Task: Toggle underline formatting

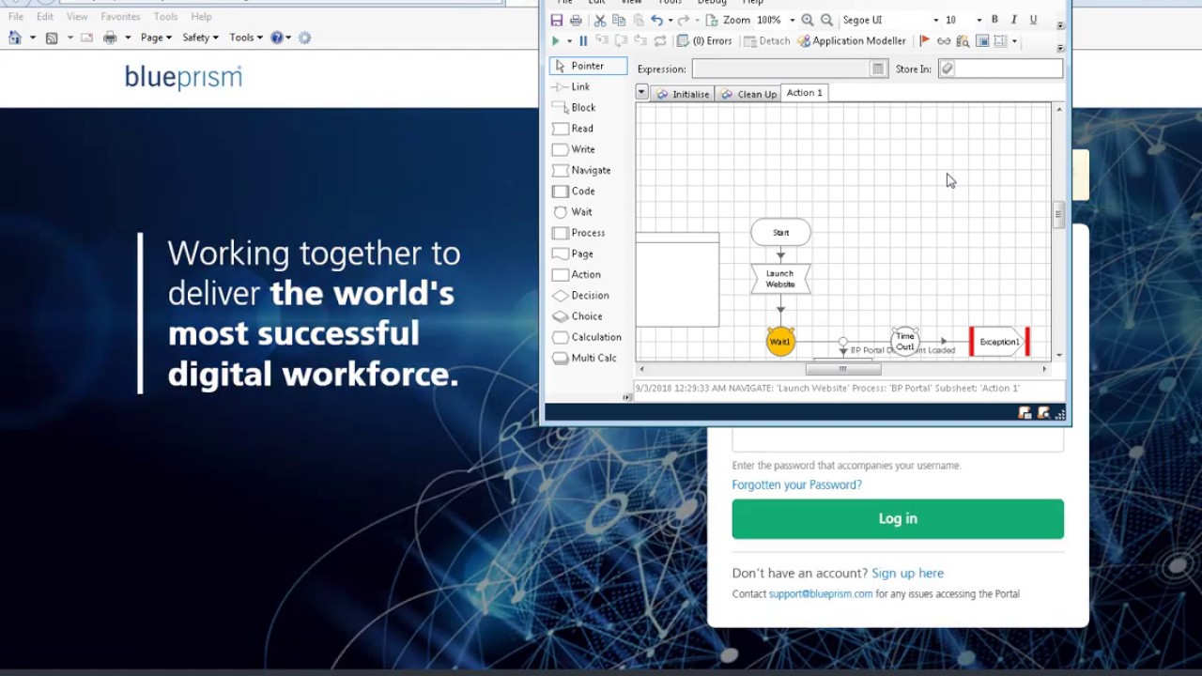Action: pos(1033,20)
